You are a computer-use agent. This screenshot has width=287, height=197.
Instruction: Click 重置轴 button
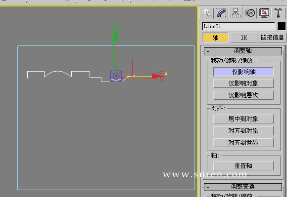[x=243, y=166]
